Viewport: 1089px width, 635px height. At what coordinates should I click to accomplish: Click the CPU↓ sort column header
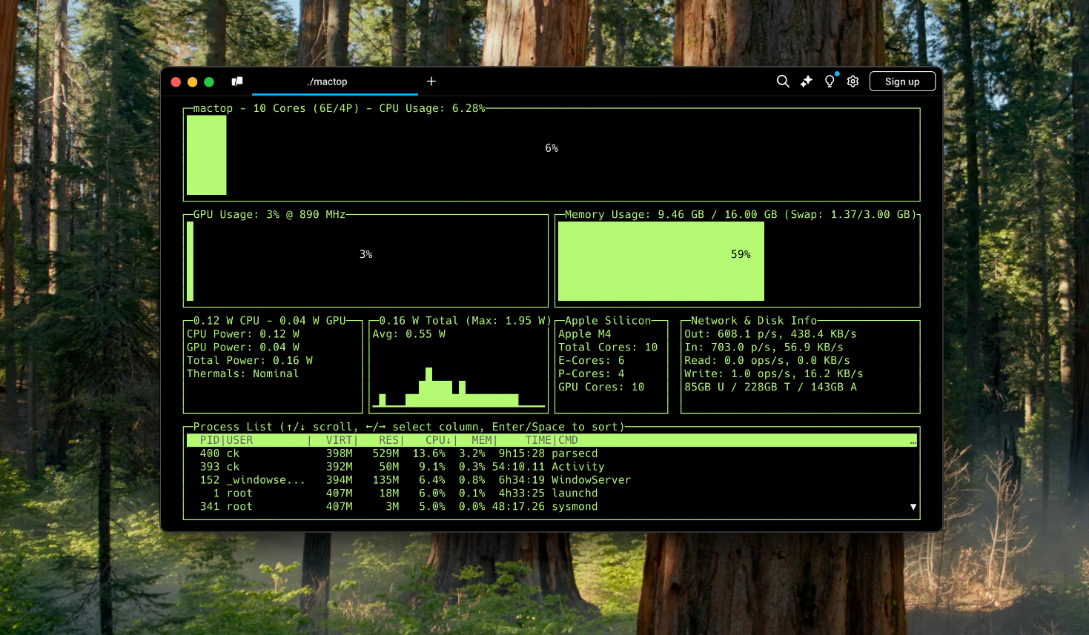click(x=437, y=440)
